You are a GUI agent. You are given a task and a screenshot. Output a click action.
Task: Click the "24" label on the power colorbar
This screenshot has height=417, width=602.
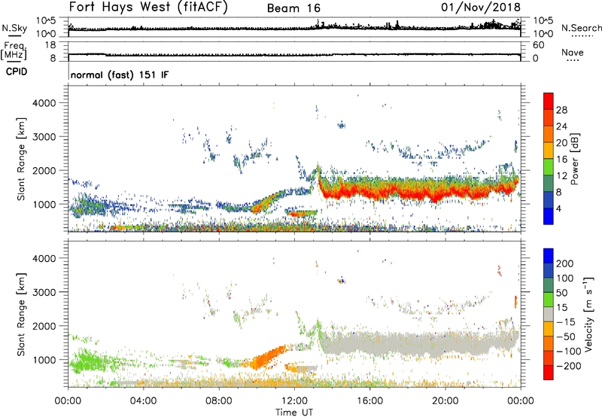point(561,126)
